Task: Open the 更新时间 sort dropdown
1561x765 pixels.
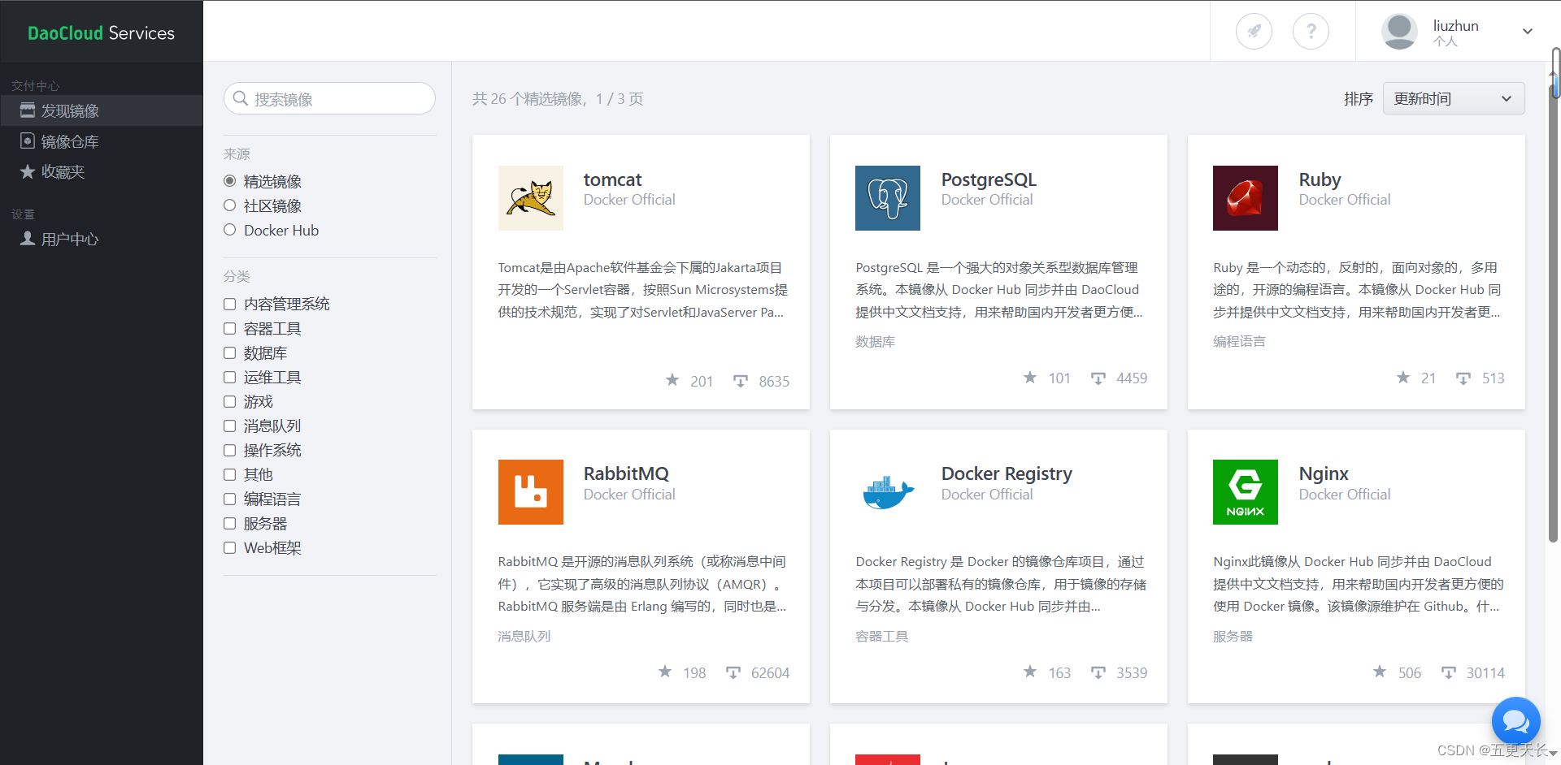Action: tap(1453, 97)
